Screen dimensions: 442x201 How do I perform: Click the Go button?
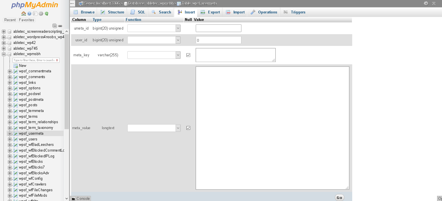coord(340,198)
